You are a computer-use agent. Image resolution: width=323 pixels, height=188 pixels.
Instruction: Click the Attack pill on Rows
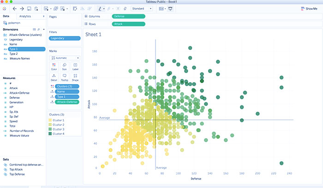[129, 24]
